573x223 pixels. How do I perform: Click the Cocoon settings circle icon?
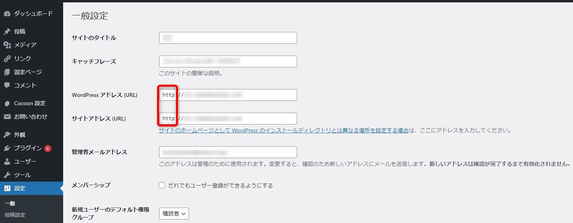(7, 103)
